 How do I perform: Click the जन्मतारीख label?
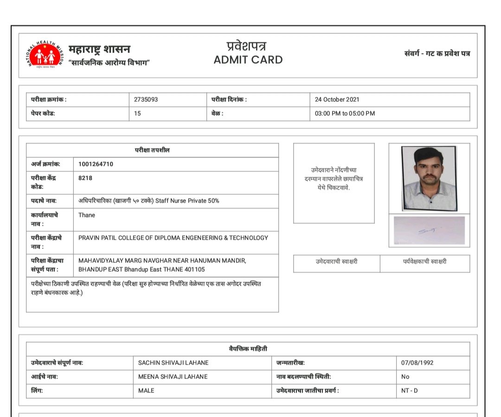(290, 363)
